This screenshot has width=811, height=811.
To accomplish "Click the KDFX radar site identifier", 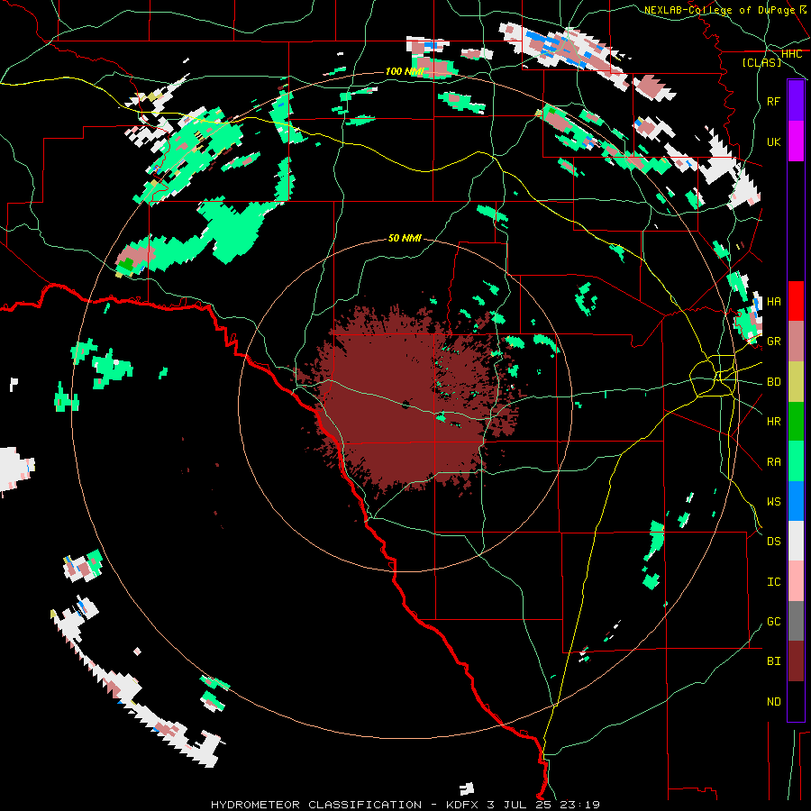I will 460,805.
